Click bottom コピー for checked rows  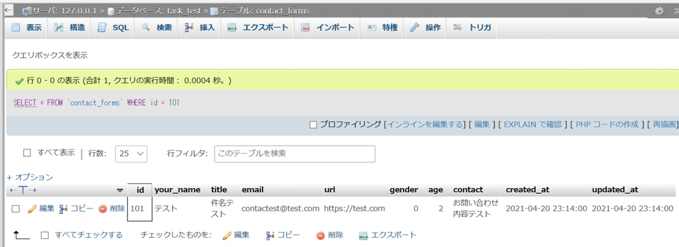point(282,235)
